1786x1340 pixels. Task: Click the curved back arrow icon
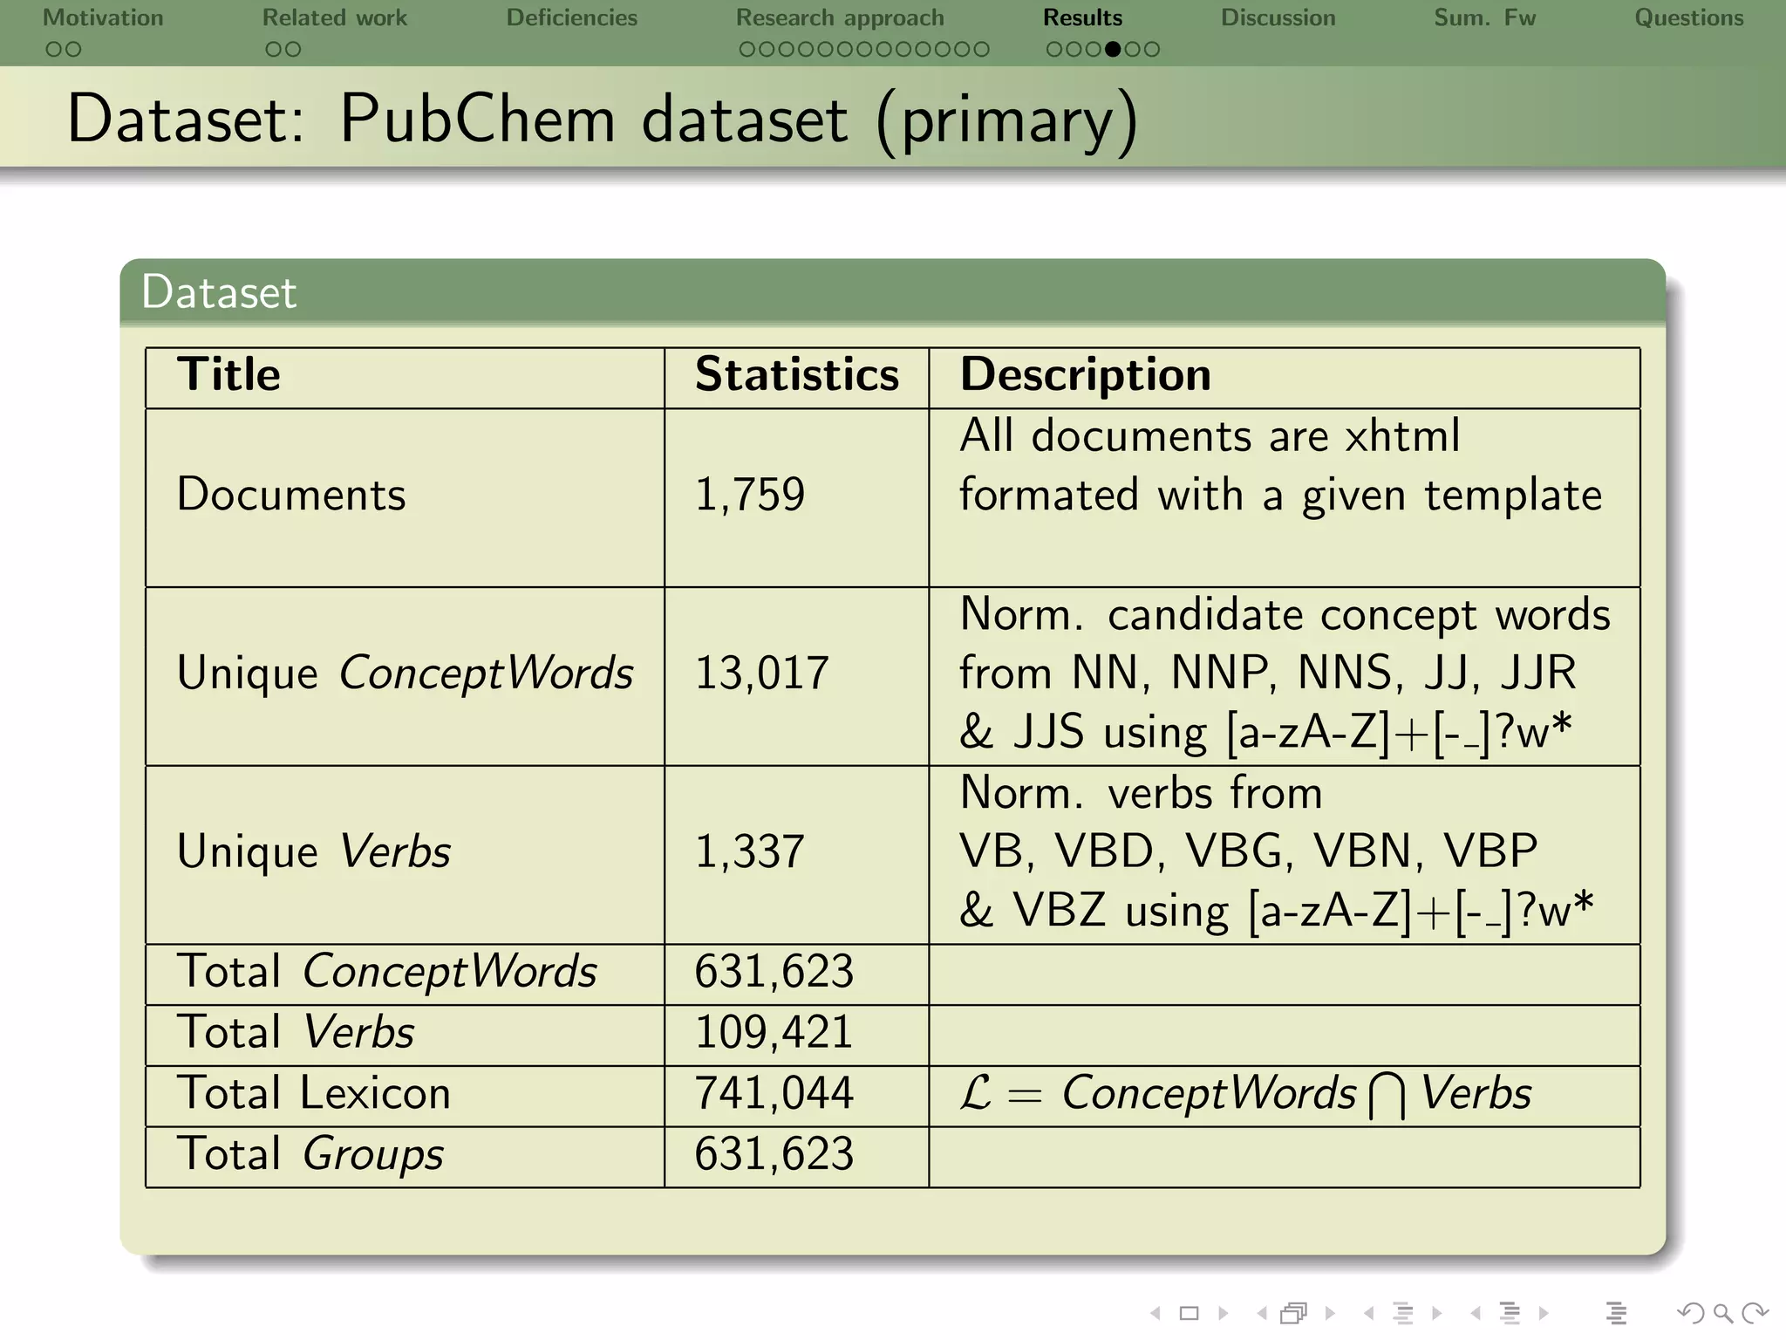coord(1690,1313)
